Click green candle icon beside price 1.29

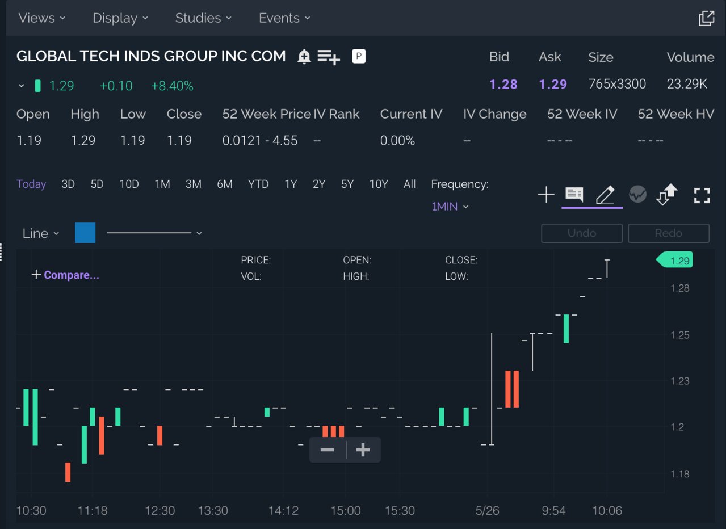tap(37, 86)
